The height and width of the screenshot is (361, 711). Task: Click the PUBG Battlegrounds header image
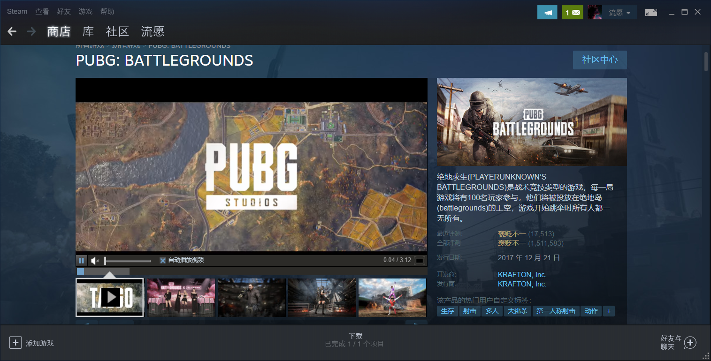532,122
